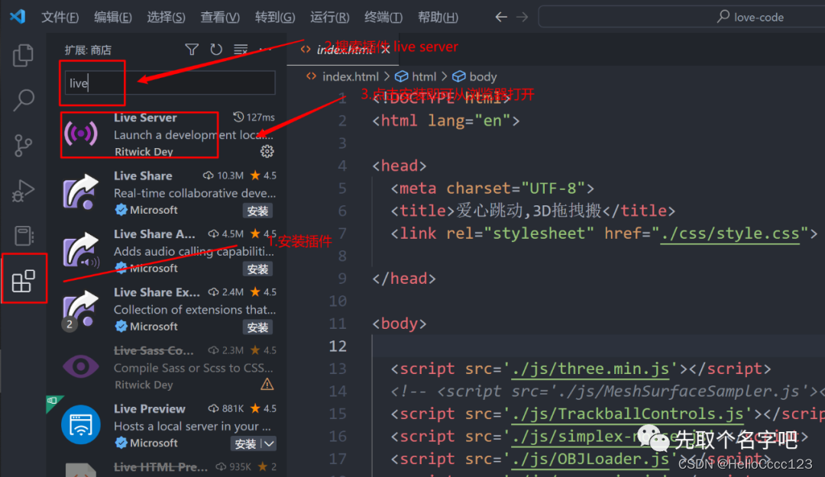Click the VS Code logo icon
The height and width of the screenshot is (477, 825).
18,16
